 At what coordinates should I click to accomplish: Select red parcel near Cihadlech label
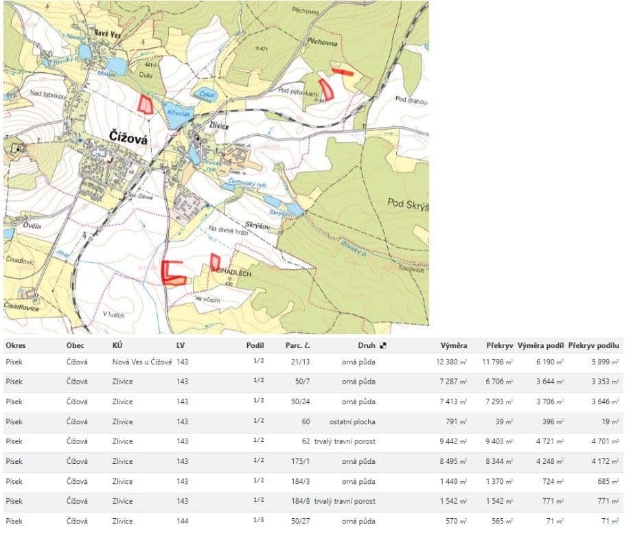[x=215, y=262]
